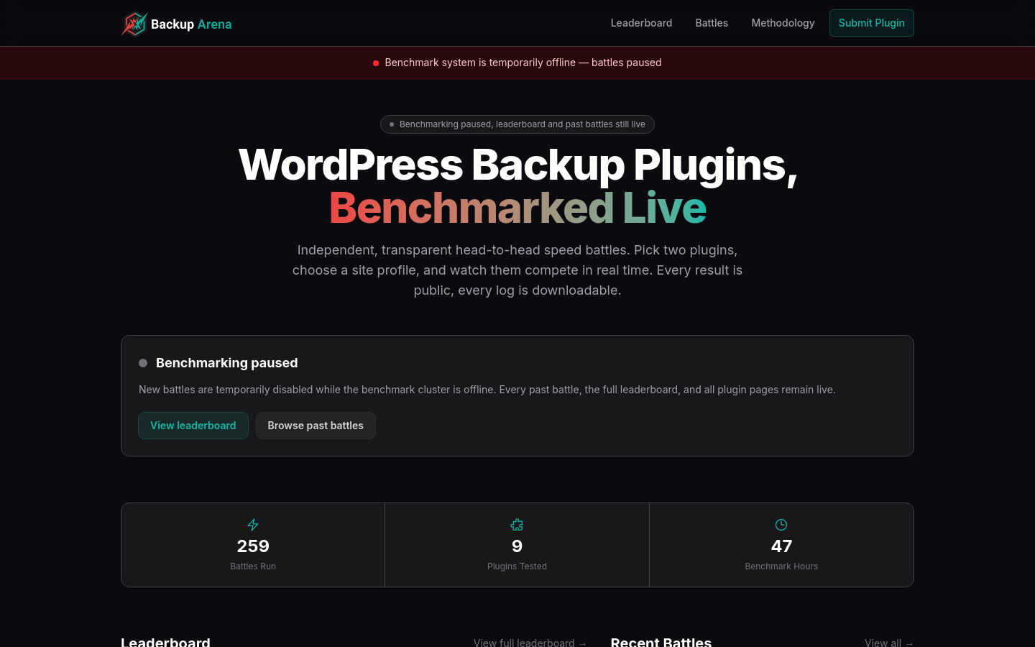Viewport: 1035px width, 647px height.
Task: Click the hero paragraph about head-to-head battles
Action: (517, 270)
